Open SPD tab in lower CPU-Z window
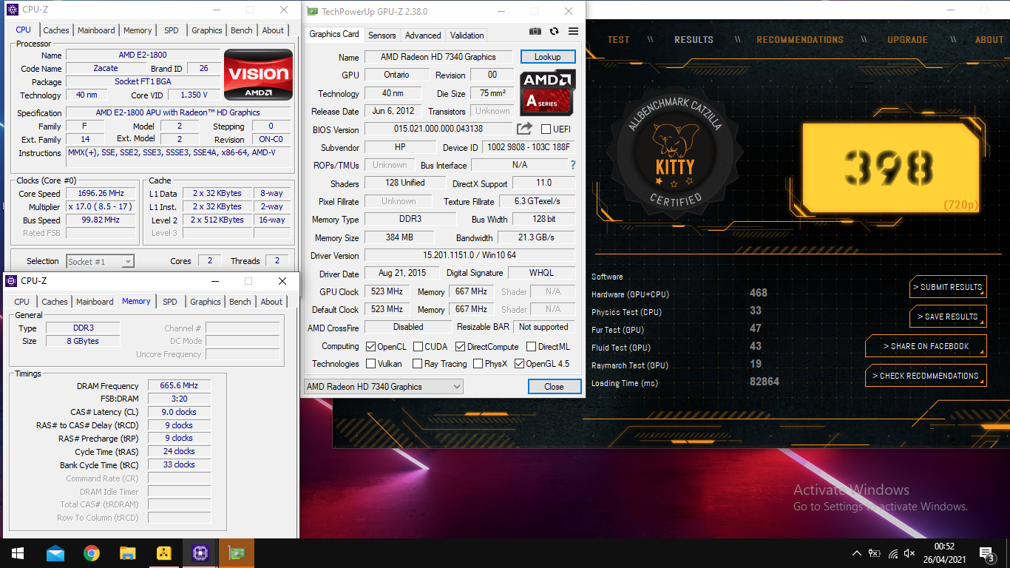Screen dimensions: 1010x568 [169, 302]
